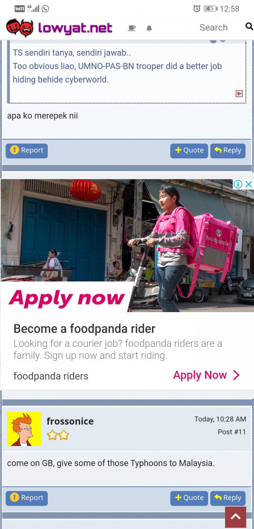Reply to the 'apa ko merepek nii' post
254x529 pixels.
(x=228, y=151)
